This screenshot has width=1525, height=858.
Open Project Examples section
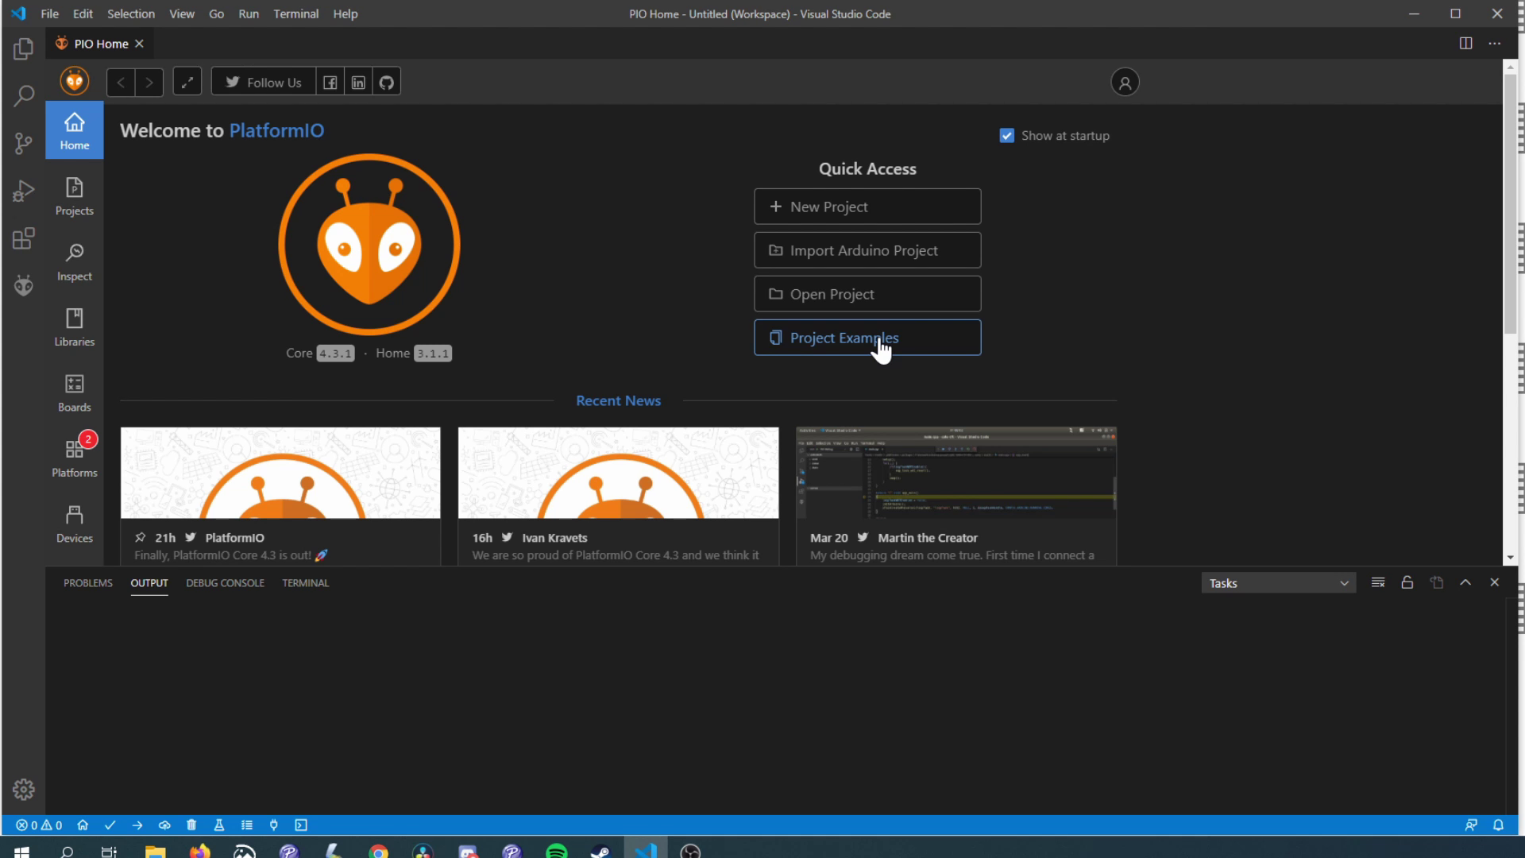867,338
